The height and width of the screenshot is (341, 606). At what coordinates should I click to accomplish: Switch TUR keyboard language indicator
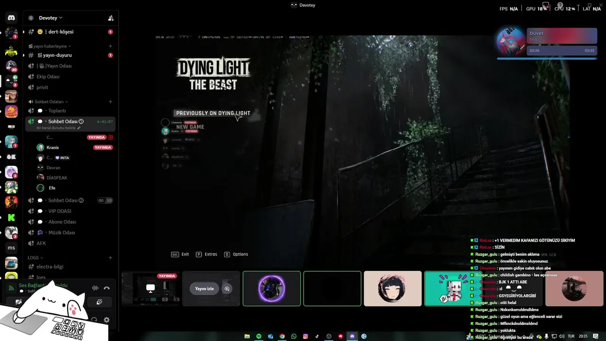coord(571,336)
